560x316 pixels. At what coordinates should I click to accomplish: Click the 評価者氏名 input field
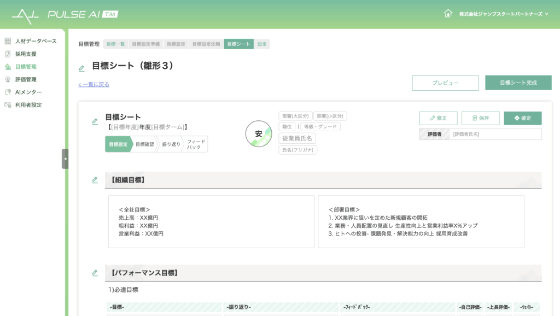495,134
